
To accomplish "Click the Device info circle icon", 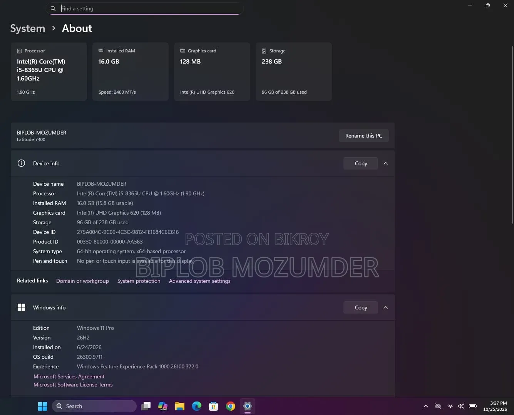I will (21, 163).
